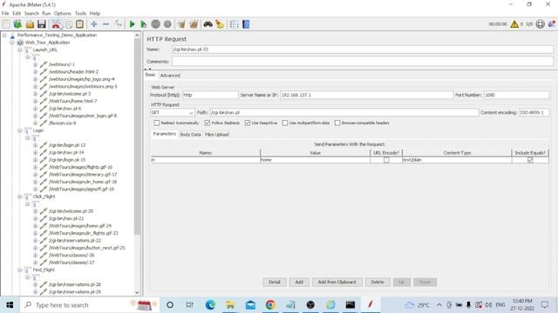Open Windows Start menu
The width and height of the screenshot is (558, 313).
[x=10, y=305]
